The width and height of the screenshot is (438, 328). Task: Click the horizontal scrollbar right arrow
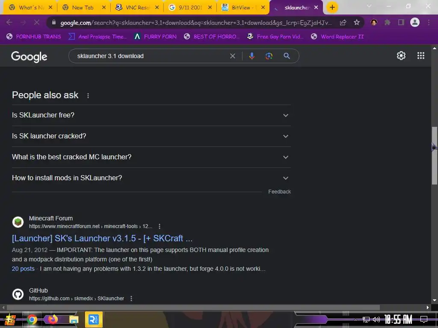click(x=427, y=307)
